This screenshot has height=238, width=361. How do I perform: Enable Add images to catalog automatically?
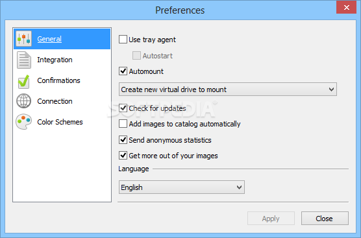(123, 124)
